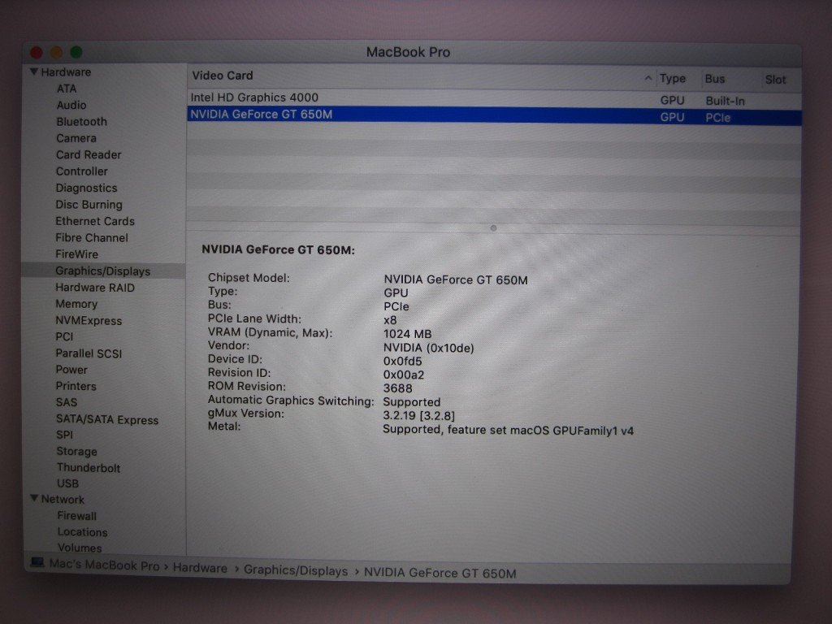Viewport: 832px width, 624px height.
Task: Click Mac's MacBook Pro in path bar
Action: coord(105,565)
